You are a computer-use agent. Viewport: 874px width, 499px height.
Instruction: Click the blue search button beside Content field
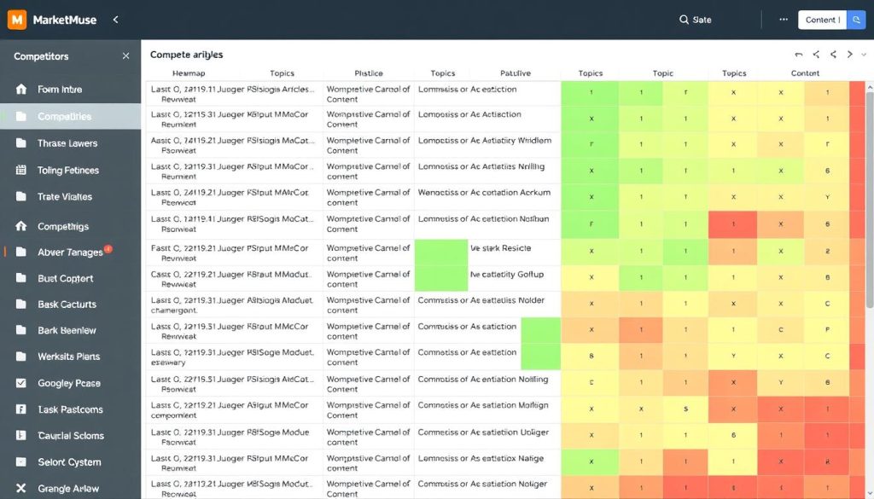858,20
